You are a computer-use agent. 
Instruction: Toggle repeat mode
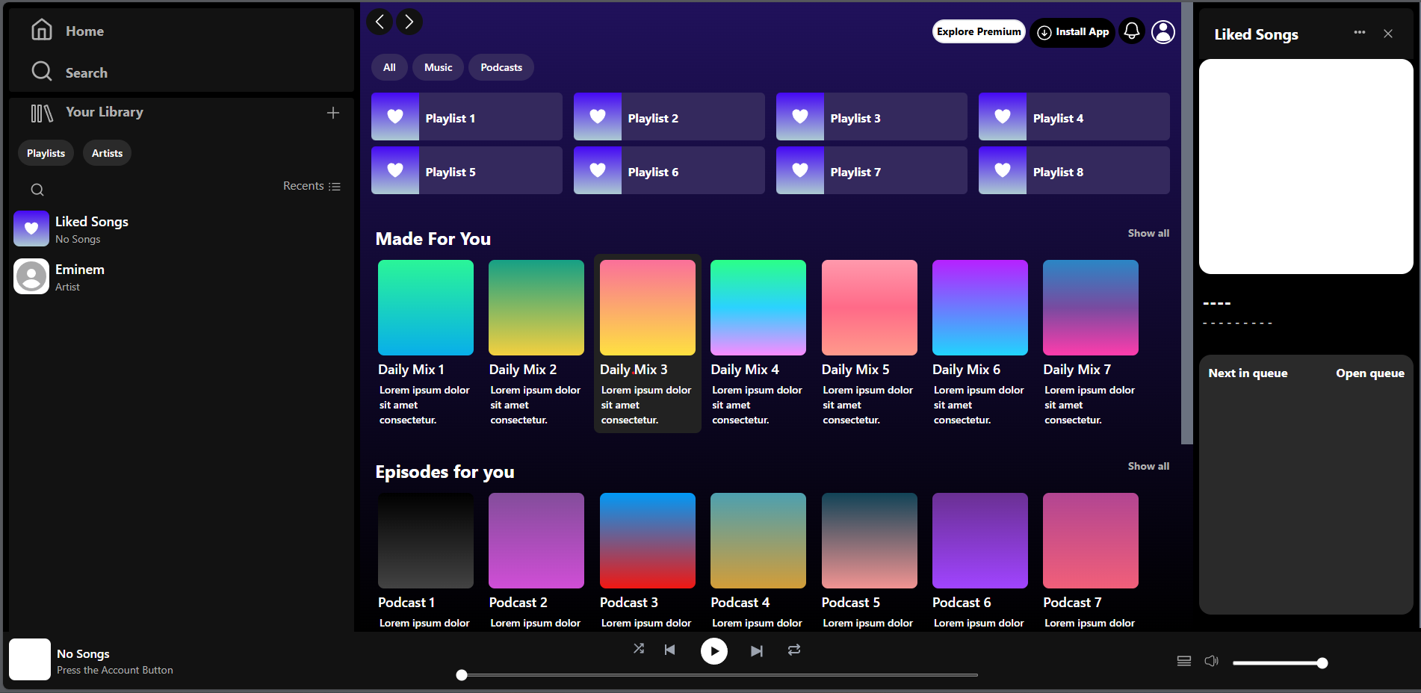point(794,650)
